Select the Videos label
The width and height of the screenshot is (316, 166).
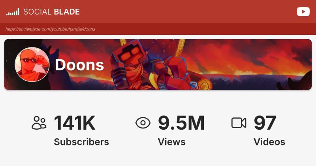point(269,142)
